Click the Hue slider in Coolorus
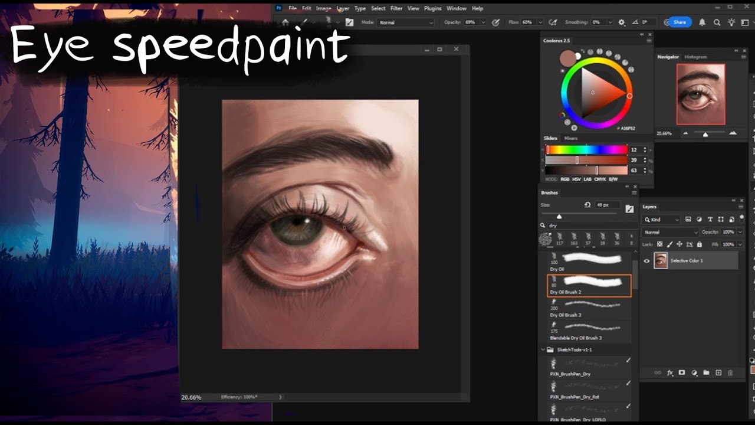The height and width of the screenshot is (425, 755). coord(587,150)
